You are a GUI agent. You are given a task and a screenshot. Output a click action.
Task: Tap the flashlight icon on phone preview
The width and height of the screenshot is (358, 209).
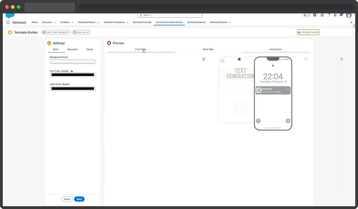pyautogui.click(x=258, y=121)
